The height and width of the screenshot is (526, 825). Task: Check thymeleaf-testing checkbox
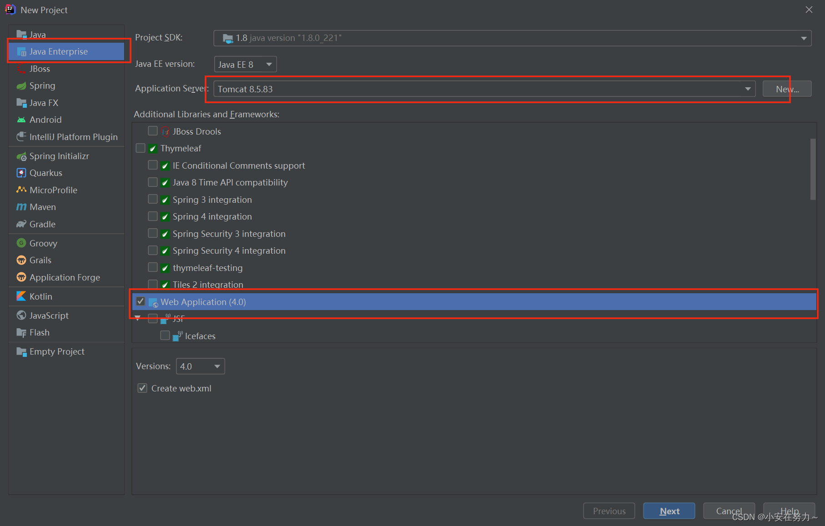(153, 267)
